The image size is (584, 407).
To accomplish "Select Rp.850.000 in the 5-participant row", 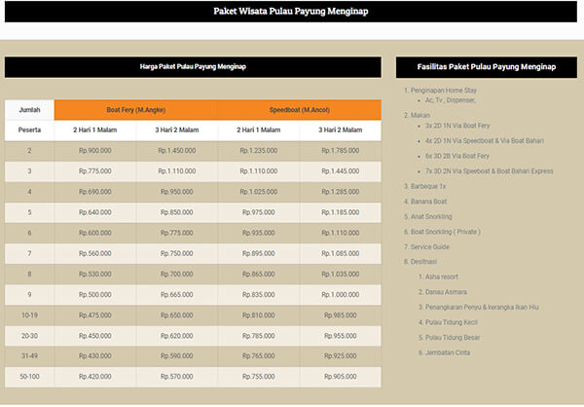I will coord(177,212).
